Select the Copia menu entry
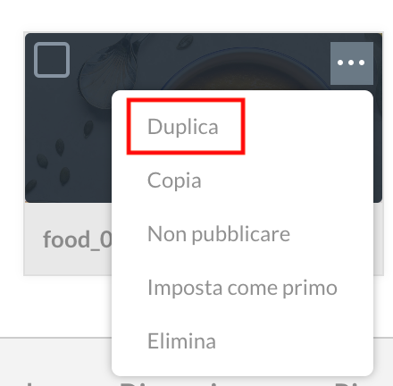Image resolution: width=393 pixels, height=386 pixels. coord(174,180)
